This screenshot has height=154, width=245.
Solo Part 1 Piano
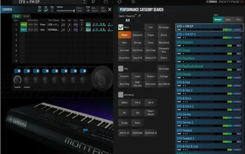tap(36, 24)
